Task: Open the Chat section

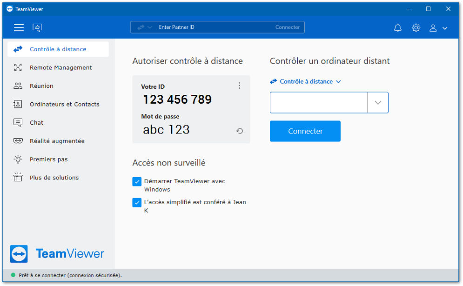Action: click(x=58, y=122)
